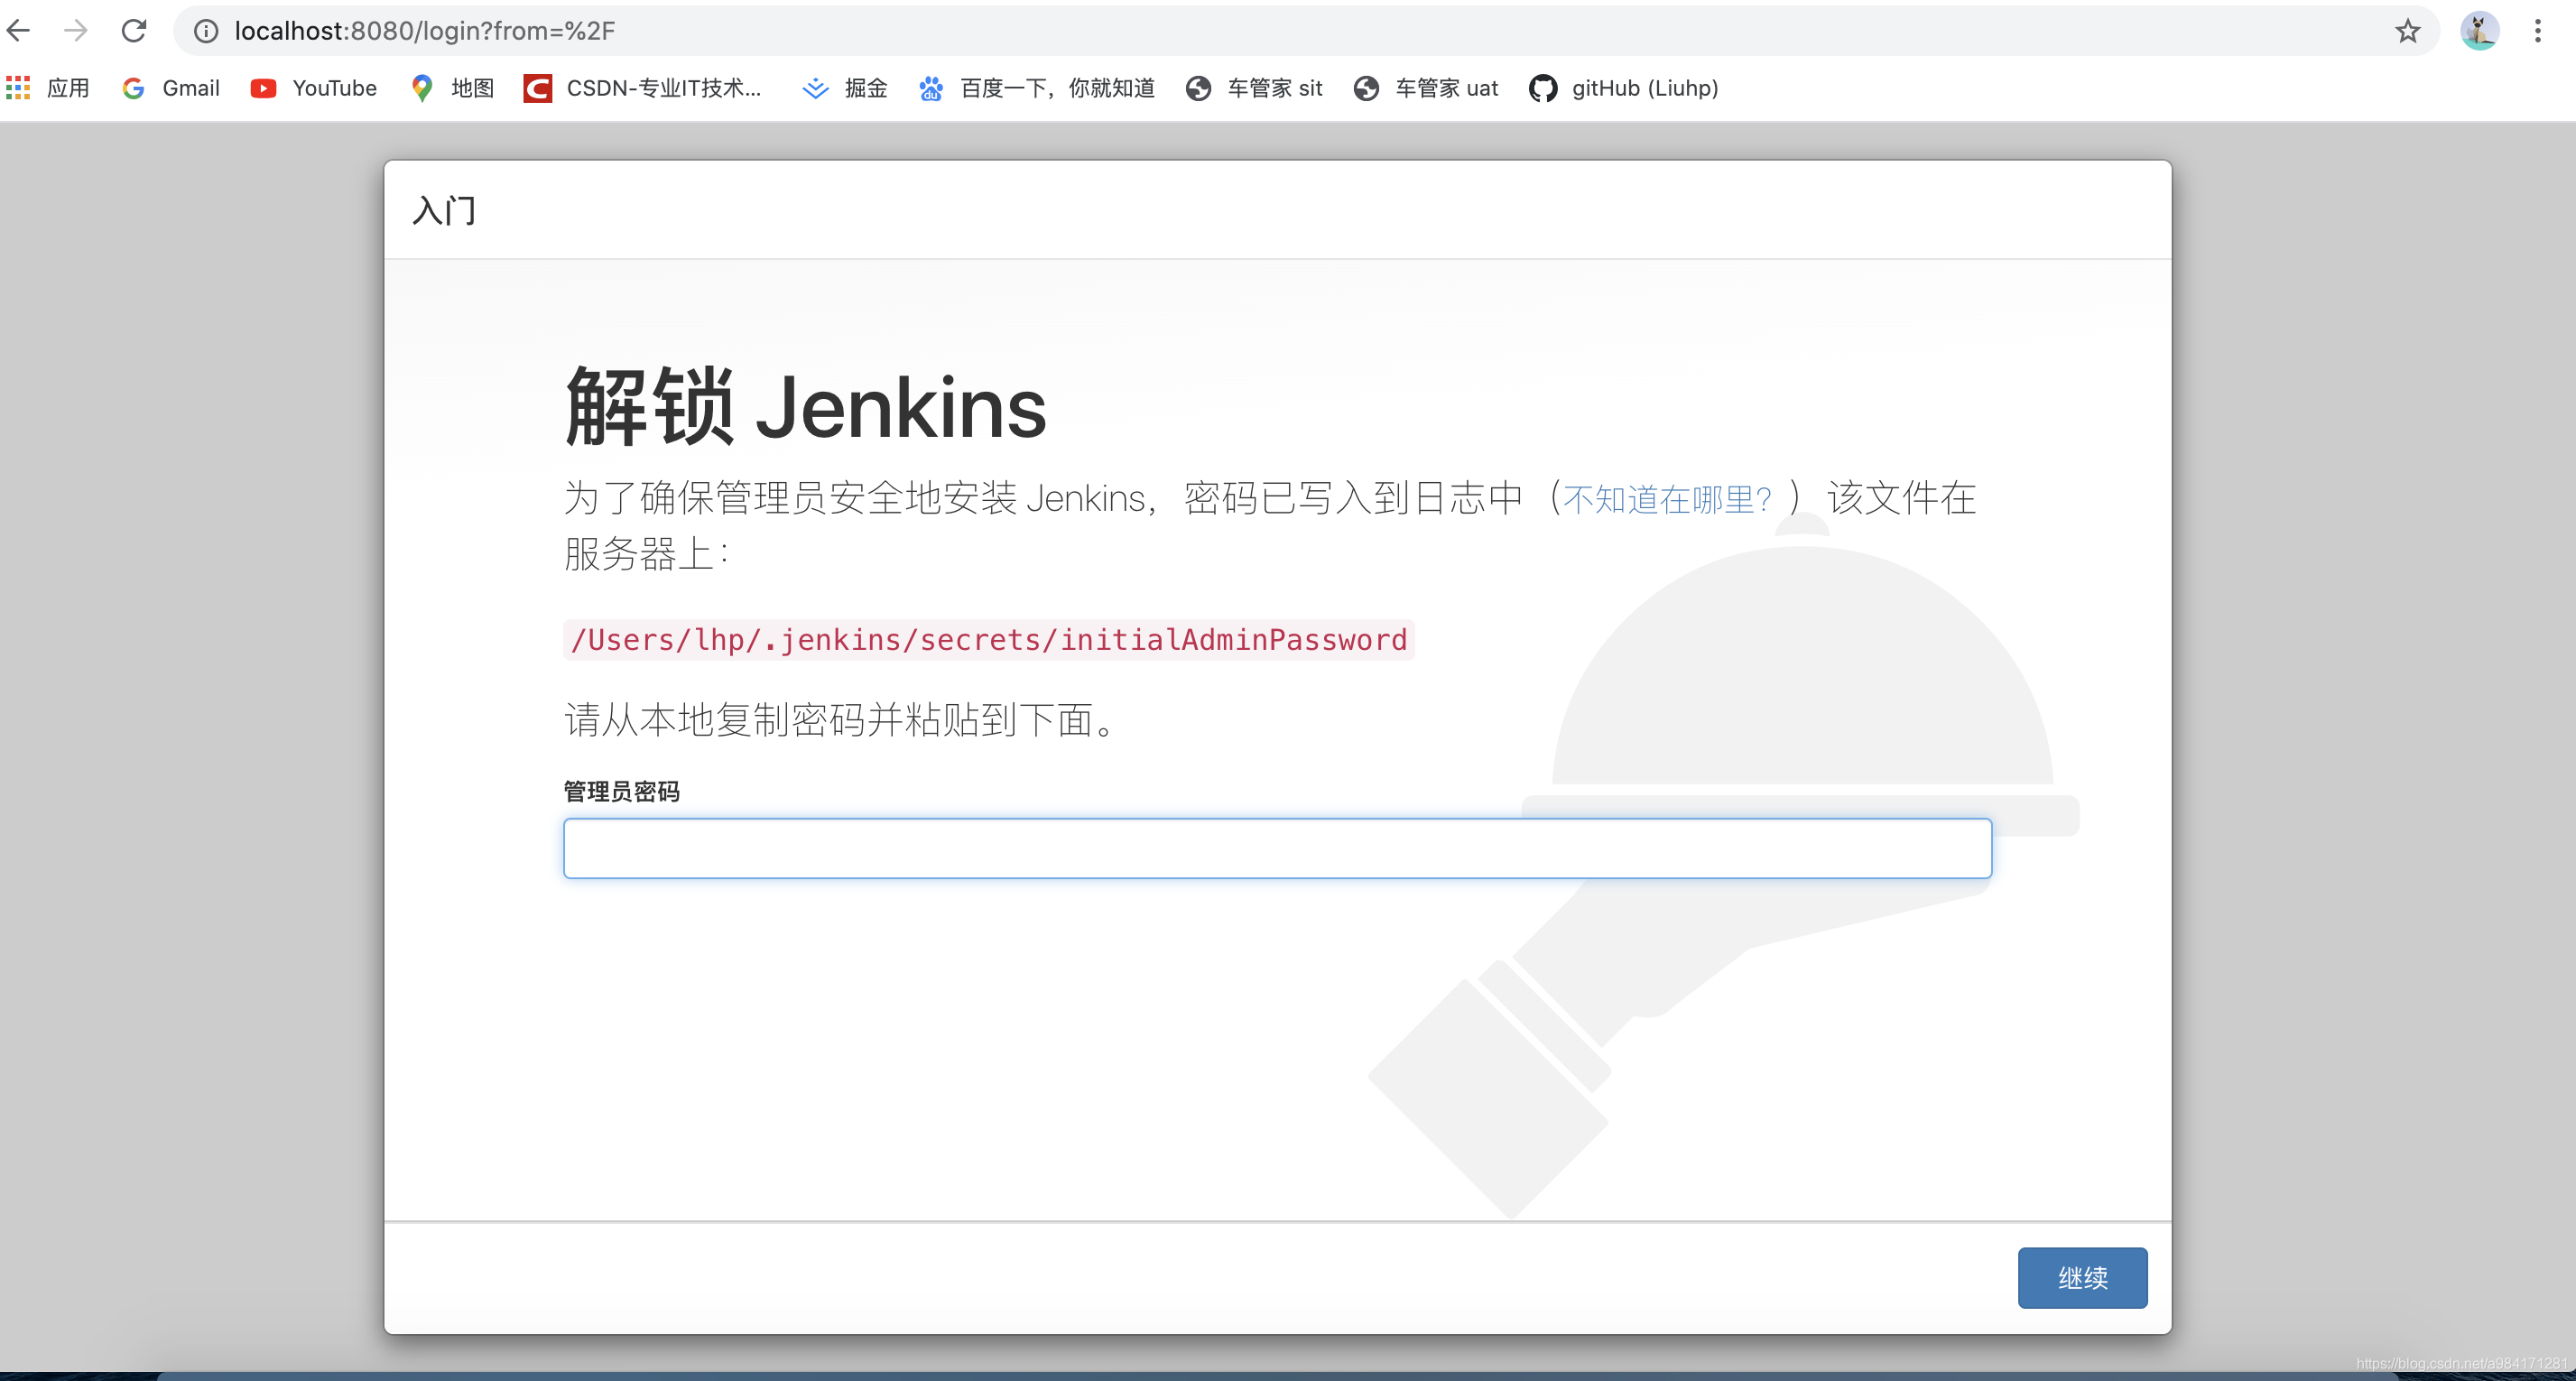This screenshot has height=1381, width=2576.
Task: View site info icon in address bar
Action: click(x=206, y=31)
